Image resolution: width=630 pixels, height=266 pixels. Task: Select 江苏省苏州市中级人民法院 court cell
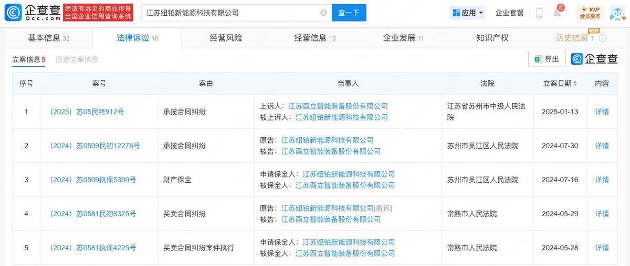pyautogui.click(x=487, y=112)
